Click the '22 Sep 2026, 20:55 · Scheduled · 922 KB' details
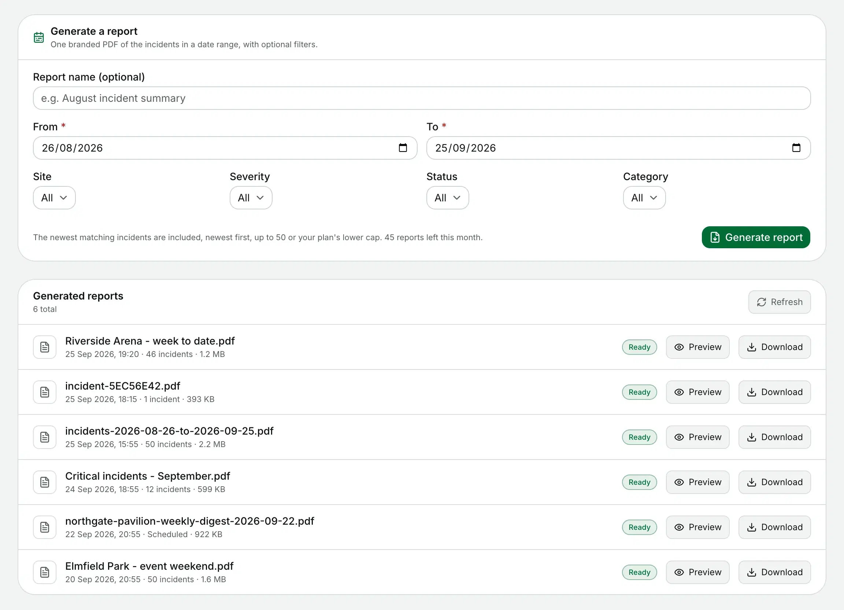Screen dimensions: 844x610 144,534
